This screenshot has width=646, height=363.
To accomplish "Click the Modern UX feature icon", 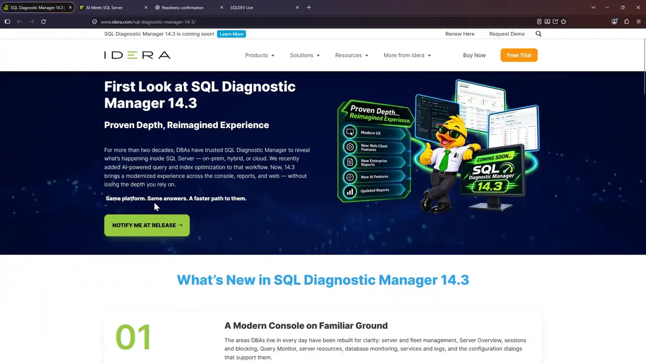I will tap(350, 133).
